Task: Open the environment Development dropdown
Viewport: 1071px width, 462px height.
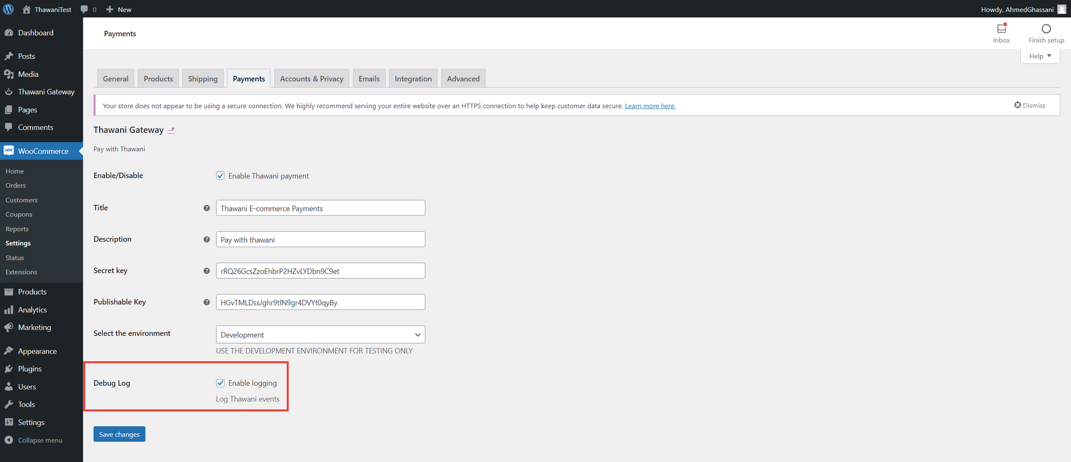Action: coord(320,334)
